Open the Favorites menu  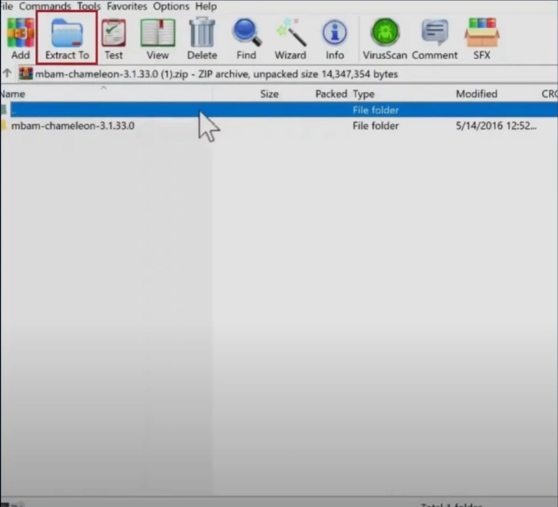[126, 6]
